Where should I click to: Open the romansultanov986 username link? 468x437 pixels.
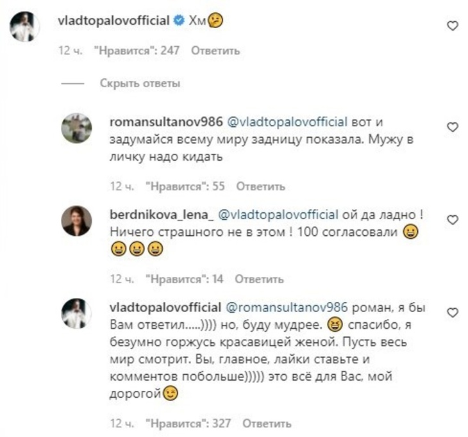pos(166,122)
